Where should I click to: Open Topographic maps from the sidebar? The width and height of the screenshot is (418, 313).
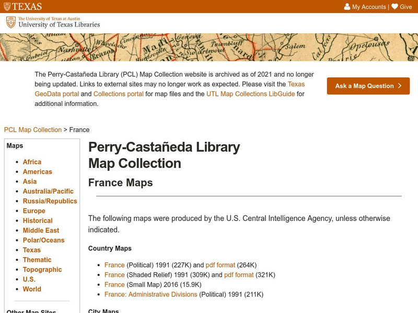pyautogui.click(x=42, y=270)
